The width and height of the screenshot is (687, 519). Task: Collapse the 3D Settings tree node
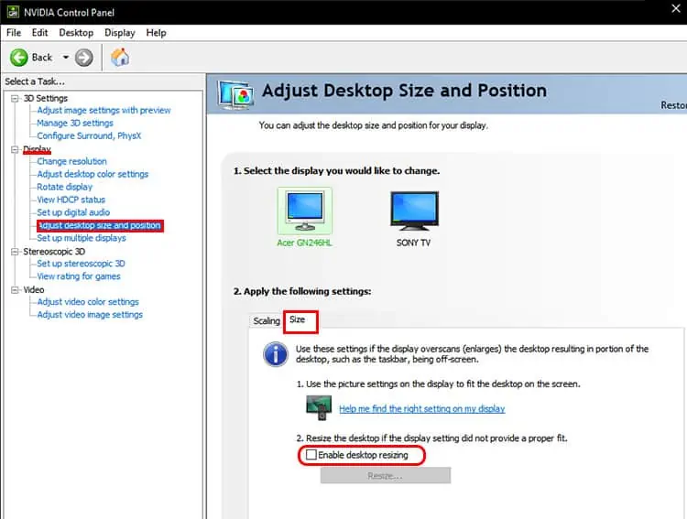(15, 98)
